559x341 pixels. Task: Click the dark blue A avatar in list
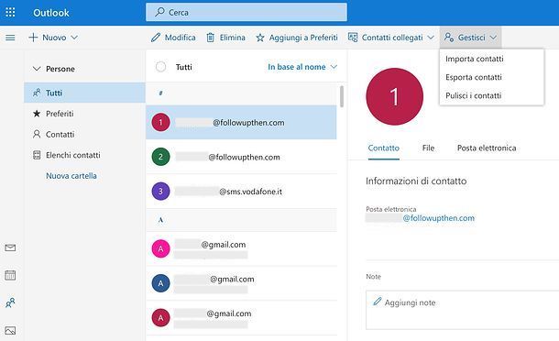click(x=160, y=283)
